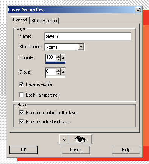Click the Cancel button

coord(76,150)
